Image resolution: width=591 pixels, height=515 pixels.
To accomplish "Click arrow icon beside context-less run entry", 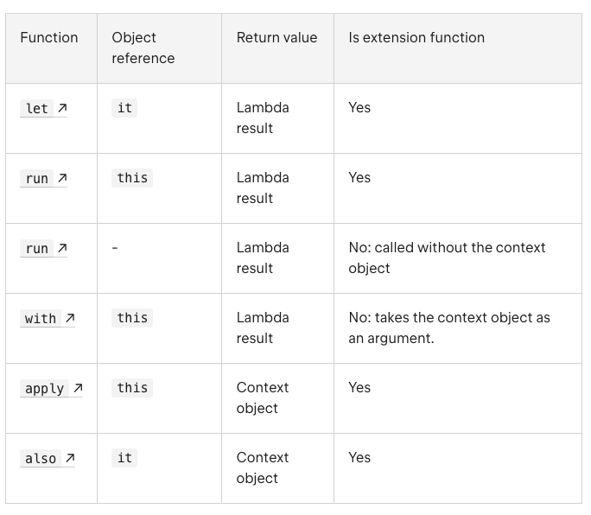I will pyautogui.click(x=62, y=248).
